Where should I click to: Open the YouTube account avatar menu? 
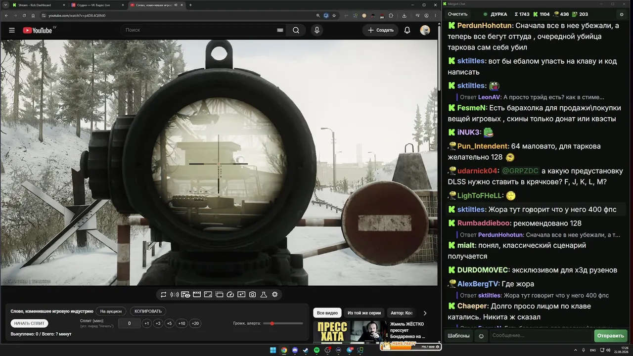coord(425,30)
